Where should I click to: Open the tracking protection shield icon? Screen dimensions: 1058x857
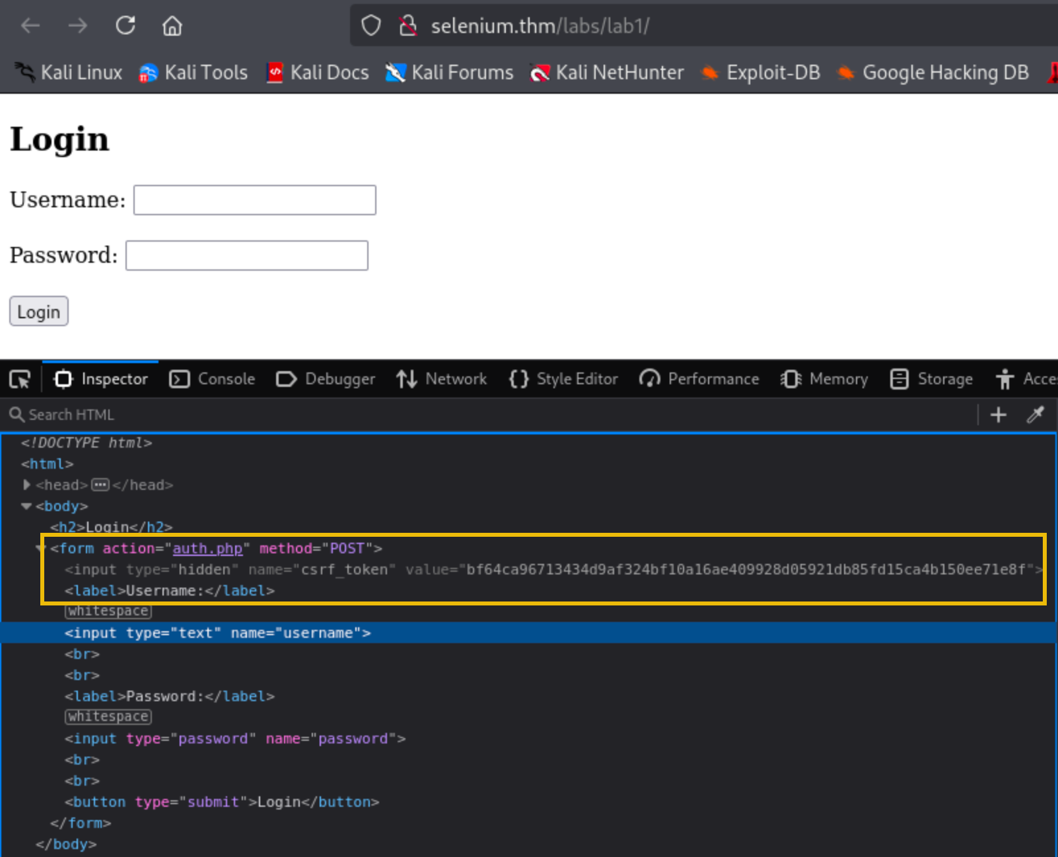(371, 26)
